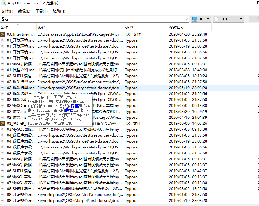Open the 帮助(H) menu
This screenshot has height=206, width=259.
tap(59, 11)
